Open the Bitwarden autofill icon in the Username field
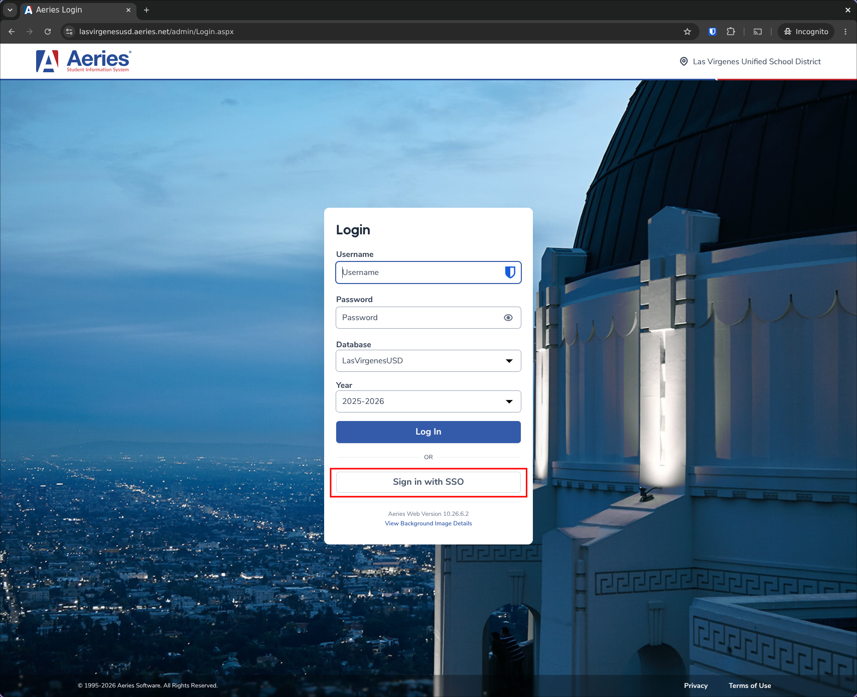This screenshot has width=857, height=697. click(510, 272)
